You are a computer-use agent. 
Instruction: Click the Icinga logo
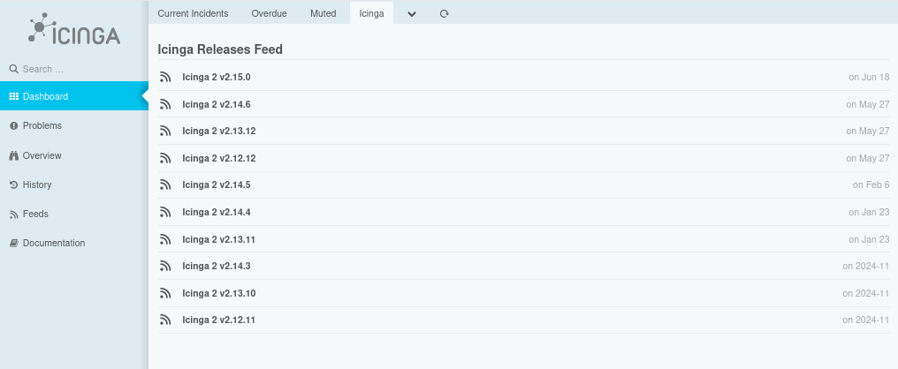pyautogui.click(x=74, y=28)
